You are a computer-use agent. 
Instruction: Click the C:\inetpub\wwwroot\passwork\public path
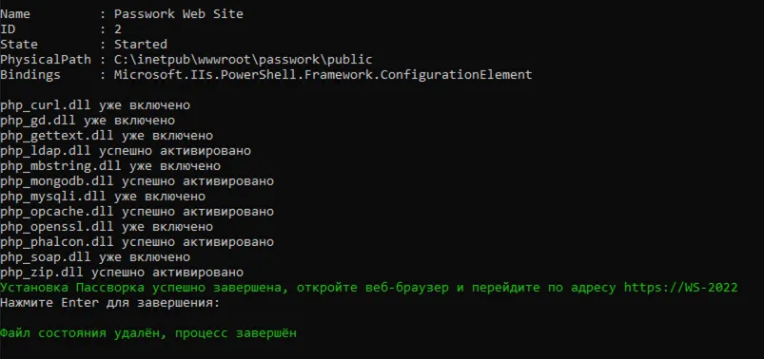244,60
